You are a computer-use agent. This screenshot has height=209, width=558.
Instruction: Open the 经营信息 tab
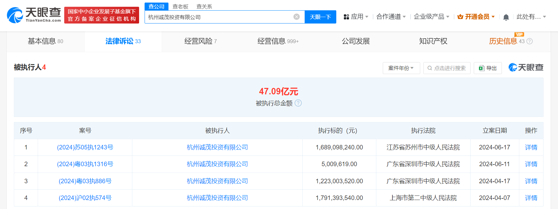(x=278, y=41)
